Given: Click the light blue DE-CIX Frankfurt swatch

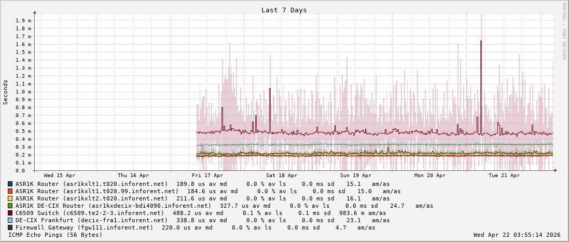Looking at the screenshot, I should [x=10, y=220].
